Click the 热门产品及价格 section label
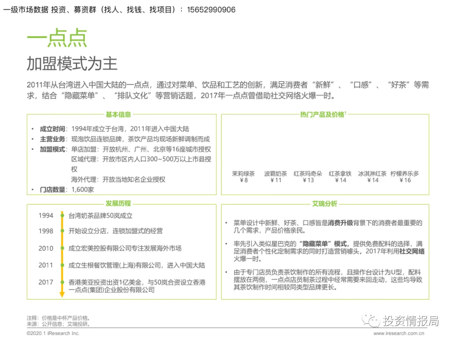The width and height of the screenshot is (454, 341). (x=323, y=115)
